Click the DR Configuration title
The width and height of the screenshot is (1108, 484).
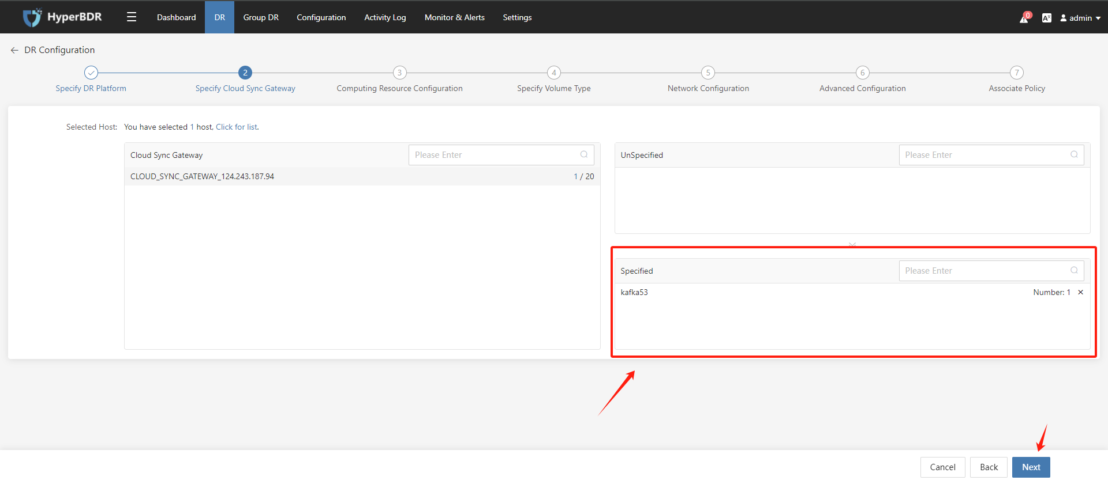click(x=59, y=50)
